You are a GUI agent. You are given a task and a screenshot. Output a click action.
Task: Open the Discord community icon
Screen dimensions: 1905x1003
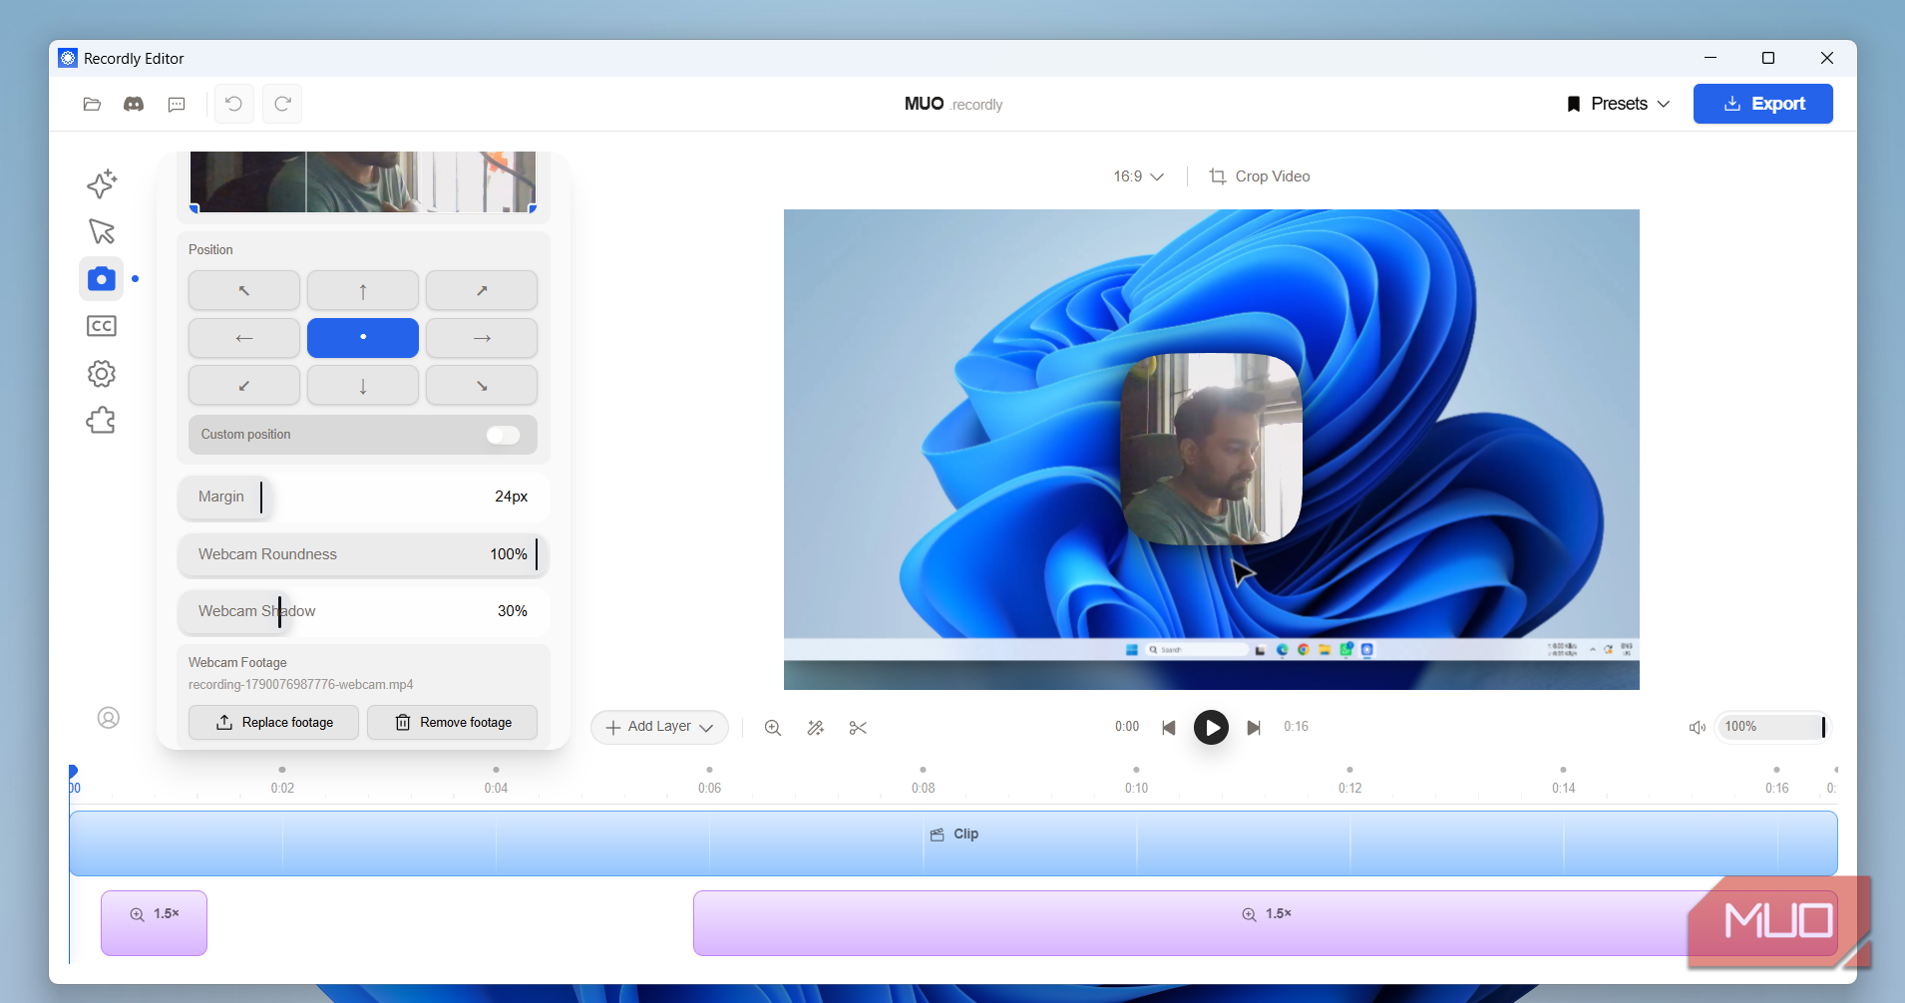click(134, 104)
